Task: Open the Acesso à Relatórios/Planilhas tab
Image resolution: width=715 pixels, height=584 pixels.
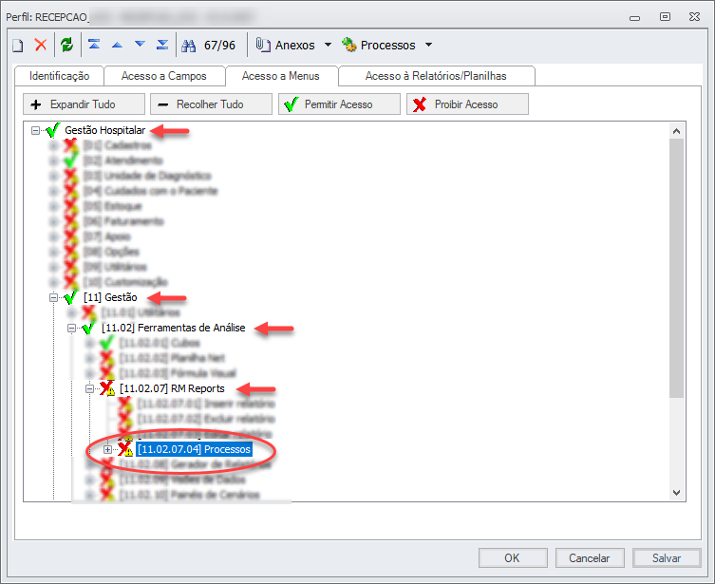Action: 436,76
